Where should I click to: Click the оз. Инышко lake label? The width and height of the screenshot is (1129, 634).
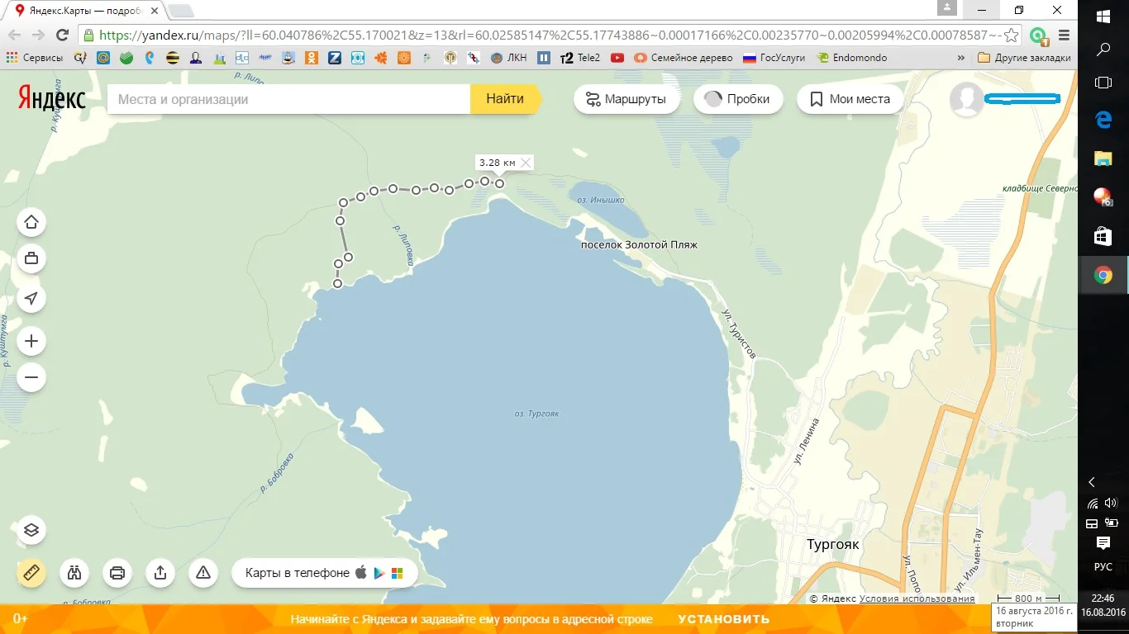[601, 200]
